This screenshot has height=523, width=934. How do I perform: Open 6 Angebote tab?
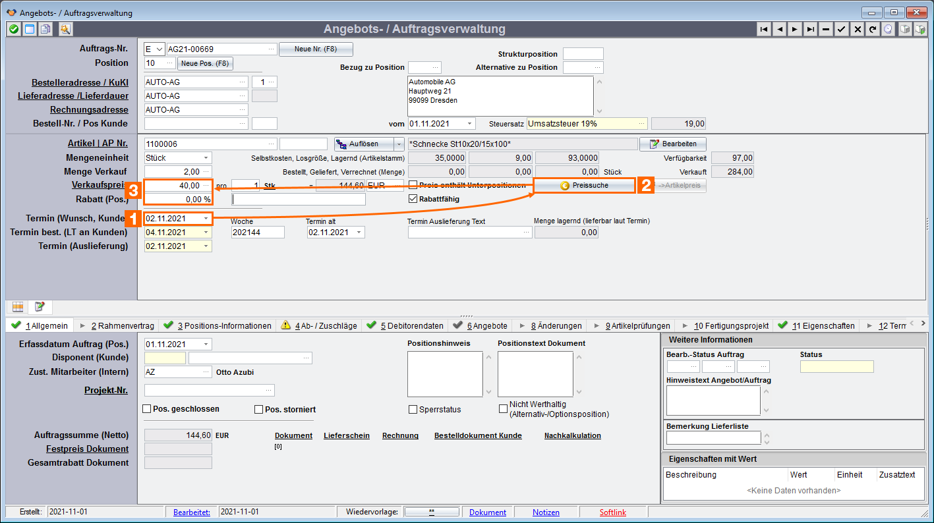point(481,325)
